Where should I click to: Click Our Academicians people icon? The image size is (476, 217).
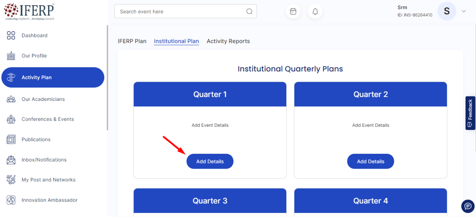(11, 99)
